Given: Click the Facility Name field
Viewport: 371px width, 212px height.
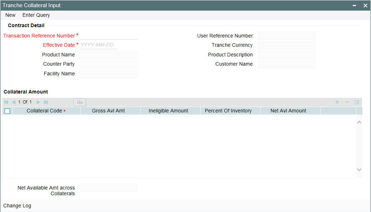Looking at the screenshot, I should 109,74.
